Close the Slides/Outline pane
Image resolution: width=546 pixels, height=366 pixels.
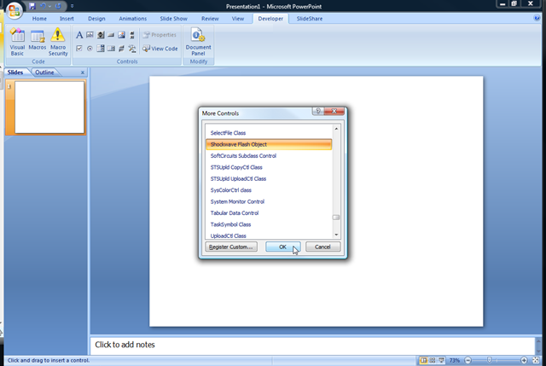coord(83,73)
